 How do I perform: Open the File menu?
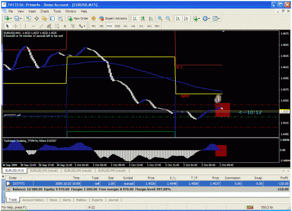(11, 11)
